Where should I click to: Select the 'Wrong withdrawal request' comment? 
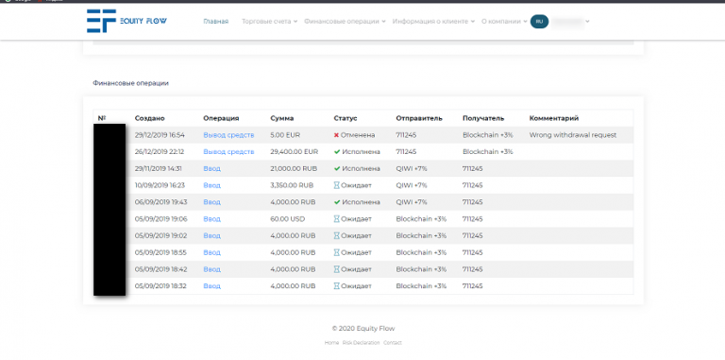pos(573,135)
